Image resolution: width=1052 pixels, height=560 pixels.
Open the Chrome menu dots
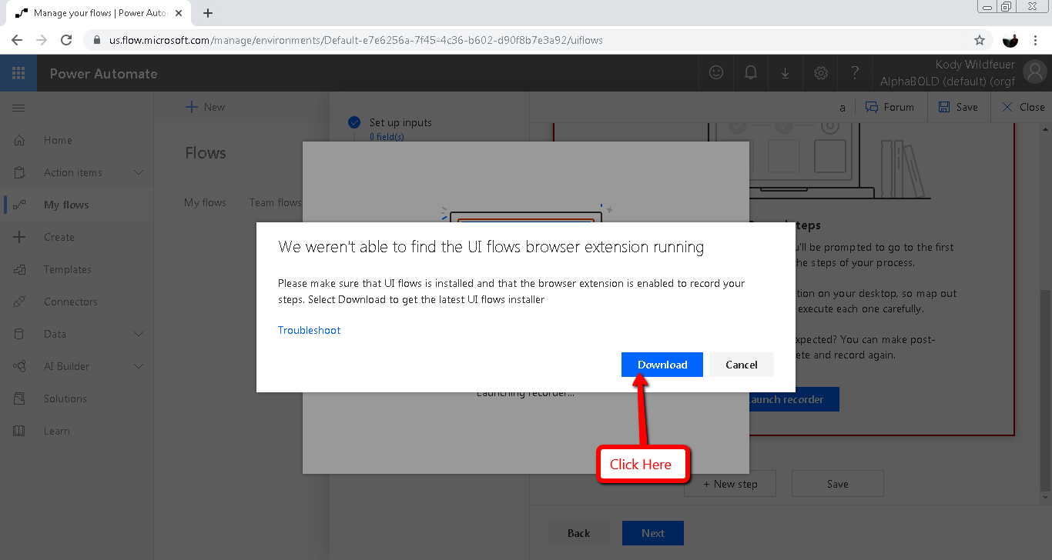[1037, 40]
